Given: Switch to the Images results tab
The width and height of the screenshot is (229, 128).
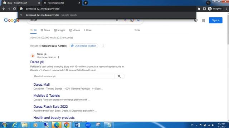Looking at the screenshot, I should (60, 30).
